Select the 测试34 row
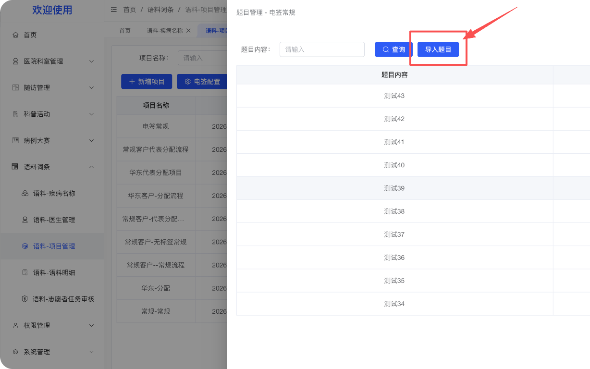Screen dimensions: 590x369 click(x=413, y=304)
